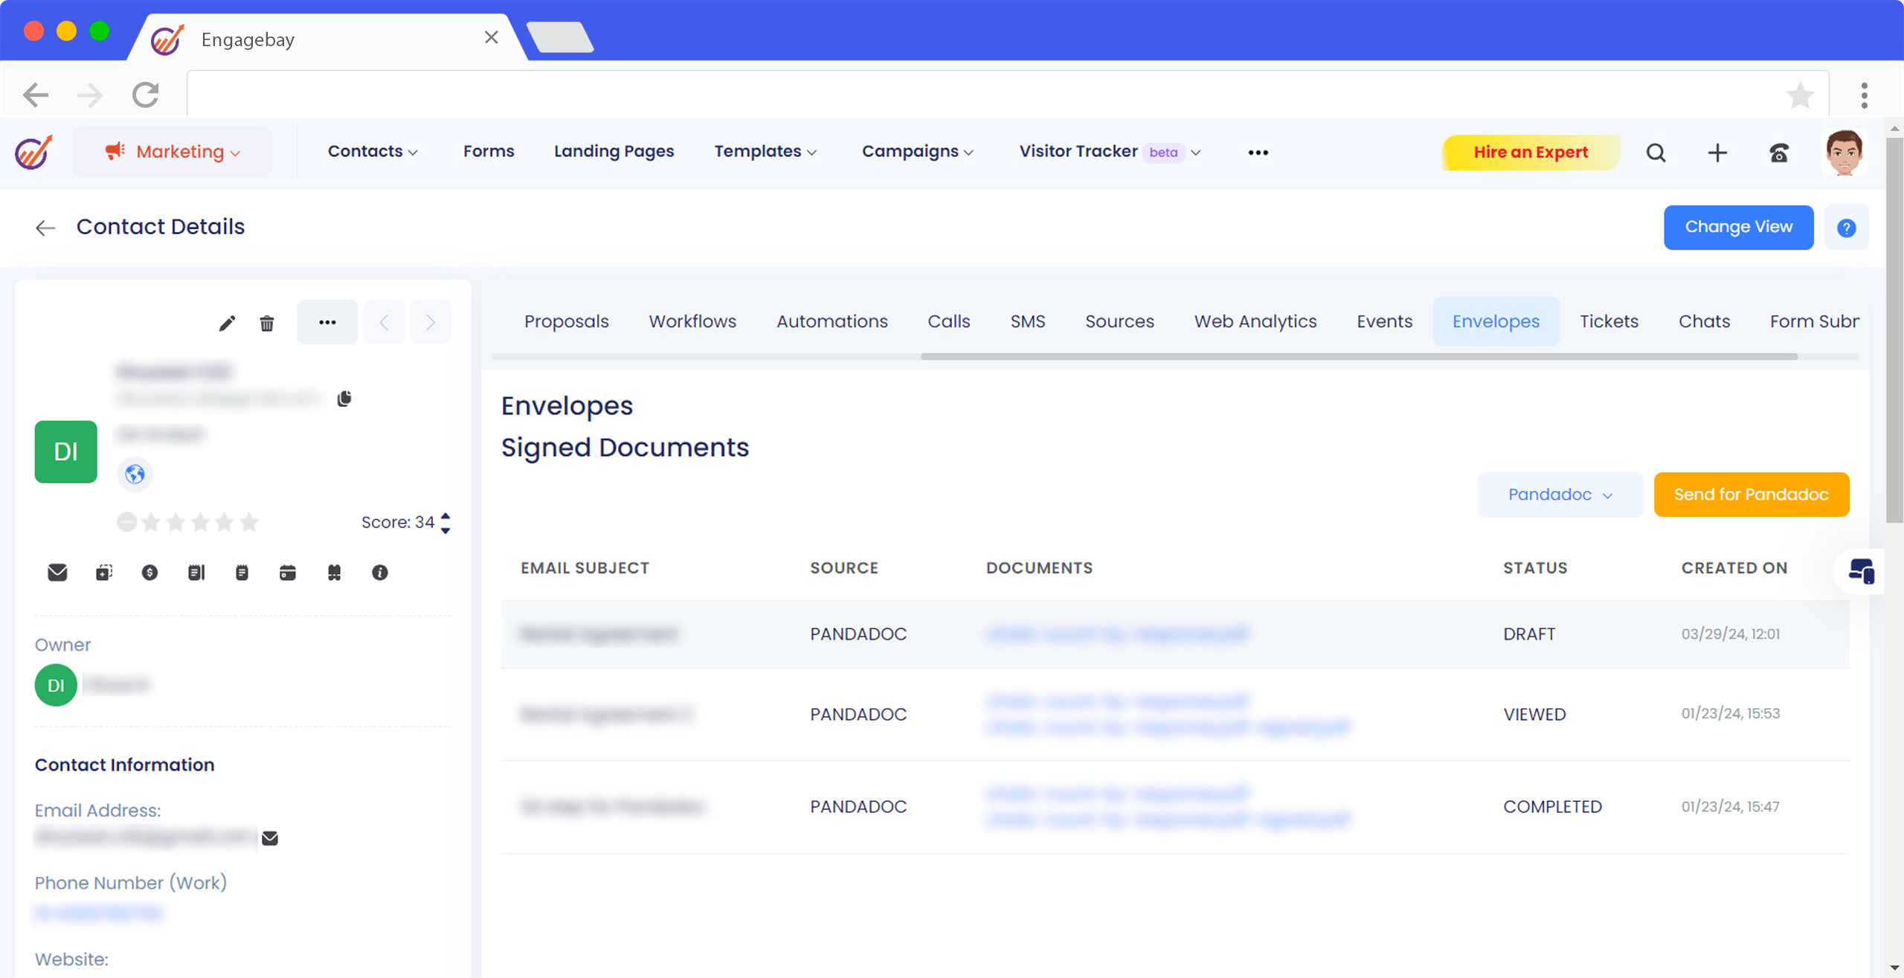Delete contact using trash icon
Screen dimensions: 1904x978
(267, 323)
